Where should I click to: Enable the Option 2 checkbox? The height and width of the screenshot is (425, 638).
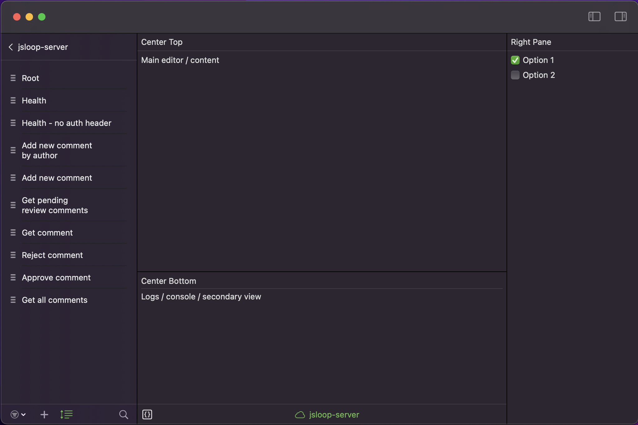pyautogui.click(x=515, y=75)
